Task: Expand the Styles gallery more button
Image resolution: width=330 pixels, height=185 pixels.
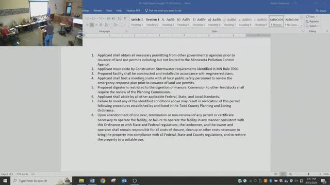Action: [301, 25]
